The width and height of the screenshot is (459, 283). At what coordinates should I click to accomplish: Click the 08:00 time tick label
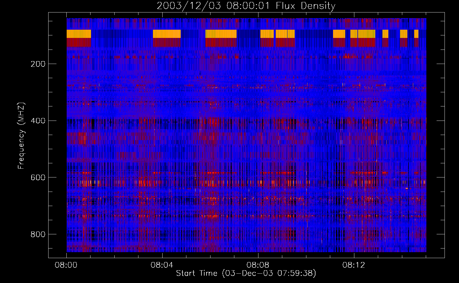(x=66, y=265)
